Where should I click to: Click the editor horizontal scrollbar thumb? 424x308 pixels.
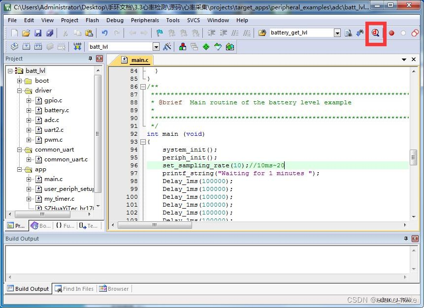coord(155,225)
